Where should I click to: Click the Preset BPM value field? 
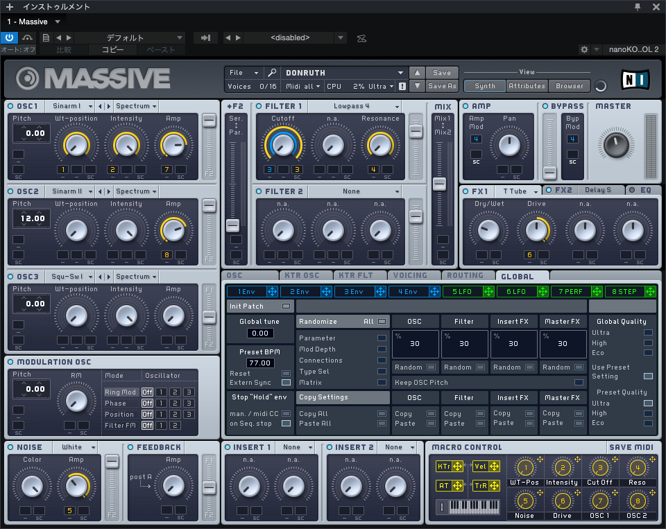pyautogui.click(x=260, y=363)
